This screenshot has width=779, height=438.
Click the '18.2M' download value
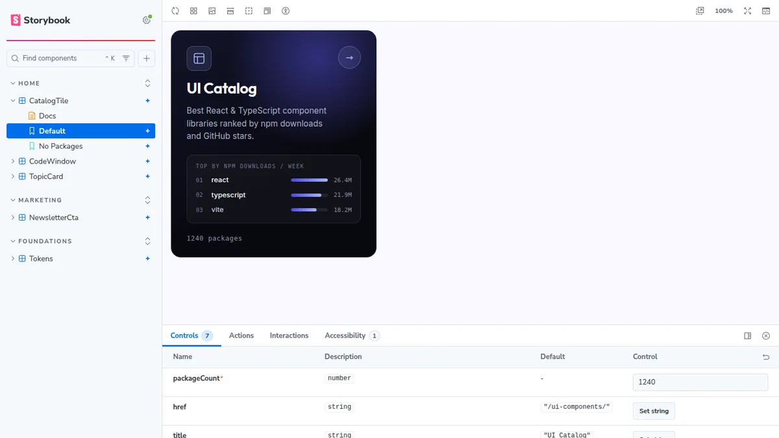(x=343, y=210)
